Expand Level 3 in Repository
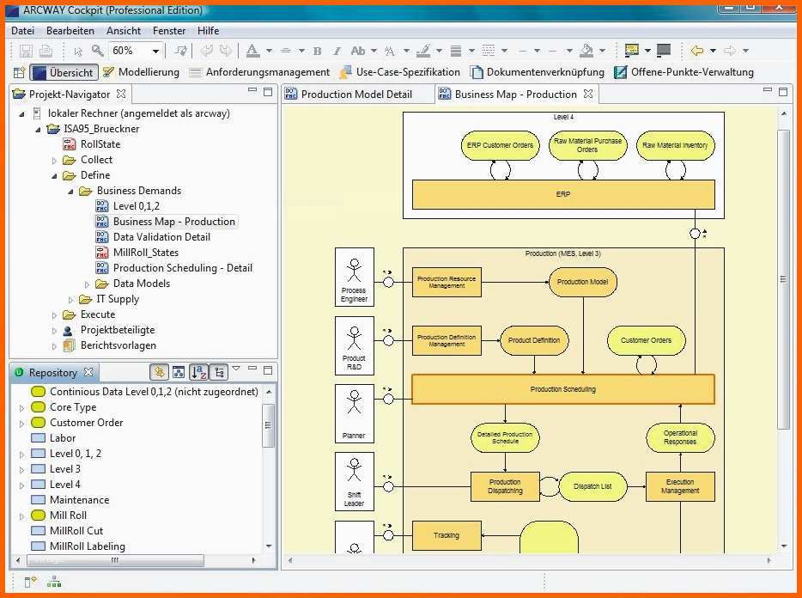 click(21, 469)
